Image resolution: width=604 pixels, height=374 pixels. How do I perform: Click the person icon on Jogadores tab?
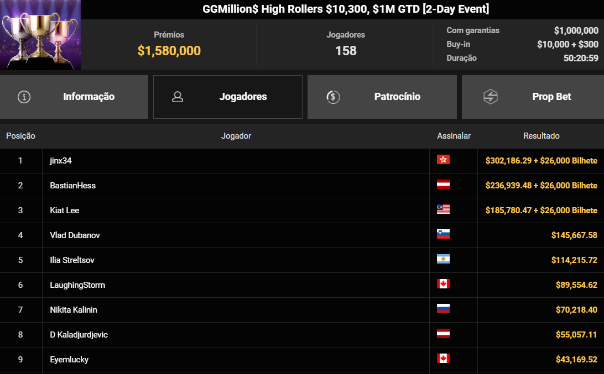178,97
